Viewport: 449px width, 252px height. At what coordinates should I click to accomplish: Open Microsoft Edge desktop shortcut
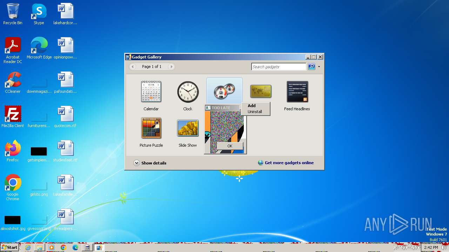click(39, 48)
